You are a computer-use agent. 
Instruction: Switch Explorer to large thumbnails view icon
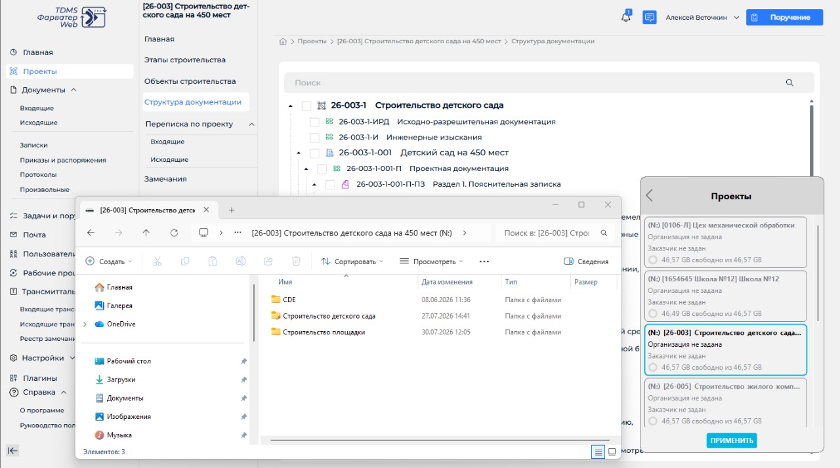click(x=612, y=452)
